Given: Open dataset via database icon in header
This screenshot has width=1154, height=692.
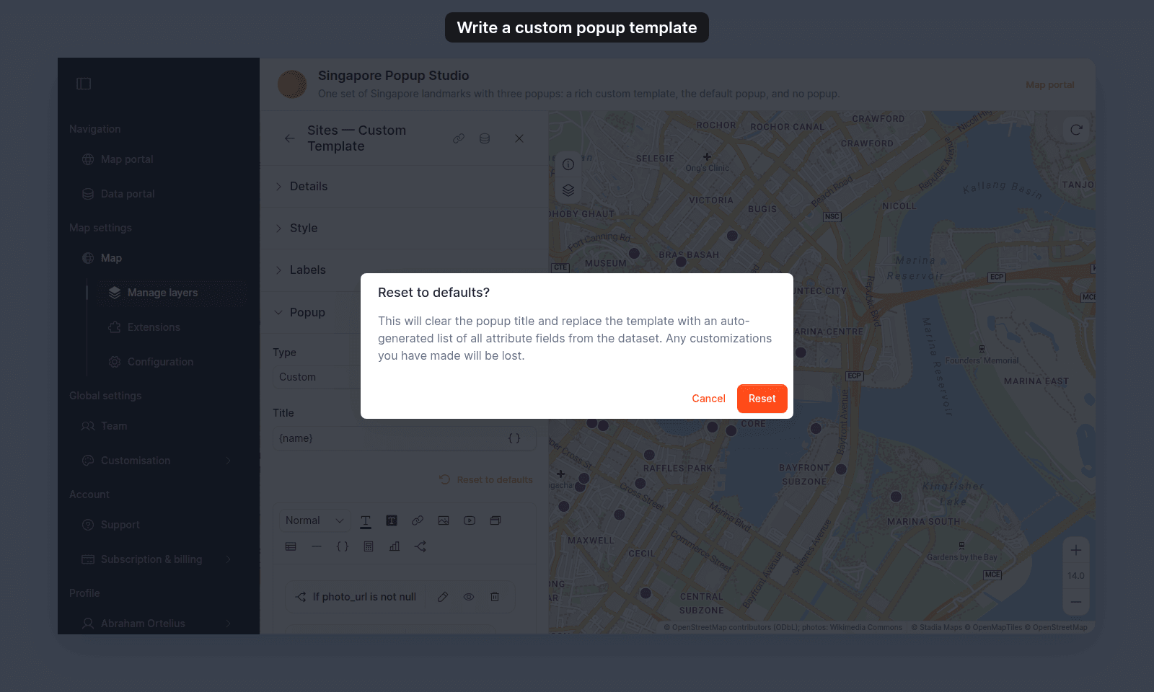Looking at the screenshot, I should coord(485,138).
